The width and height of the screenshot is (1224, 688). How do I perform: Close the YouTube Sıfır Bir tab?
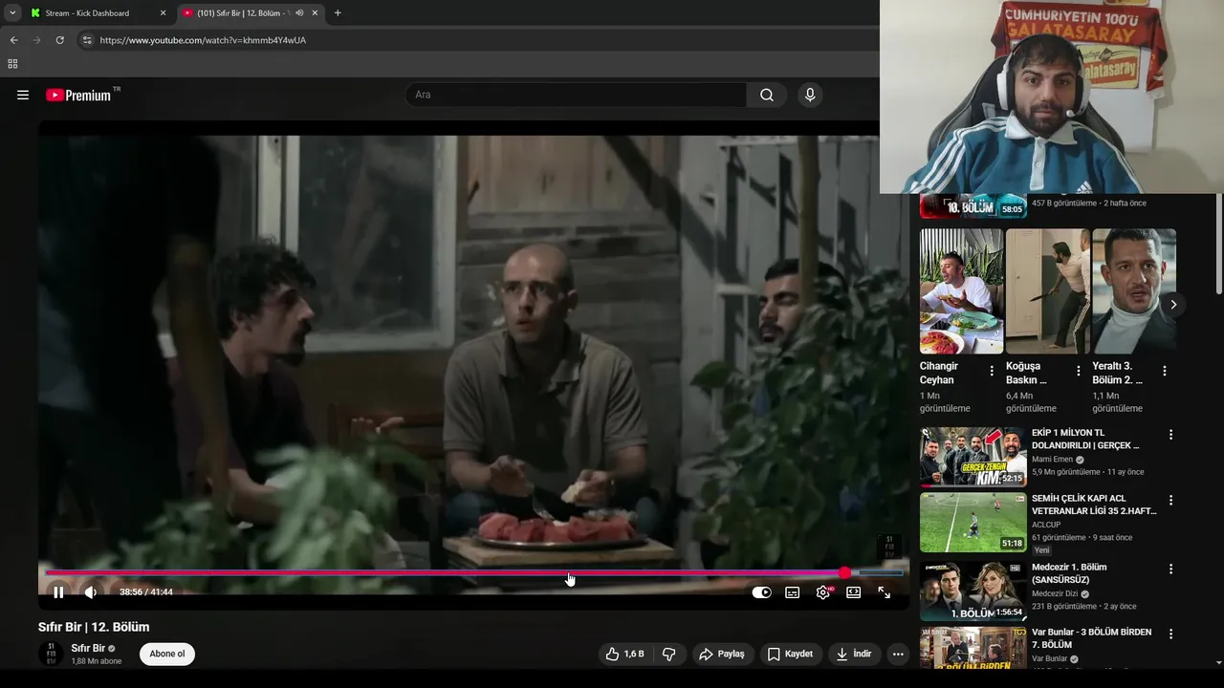point(315,13)
